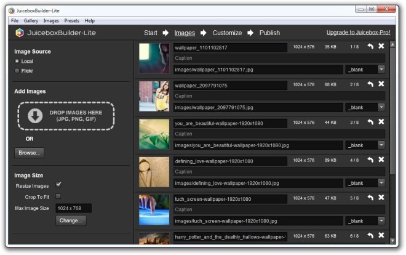Undo changes for wallpaper_1101102817 image

point(370,46)
